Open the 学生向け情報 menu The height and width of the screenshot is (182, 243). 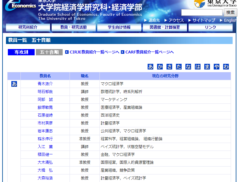click(x=119, y=27)
